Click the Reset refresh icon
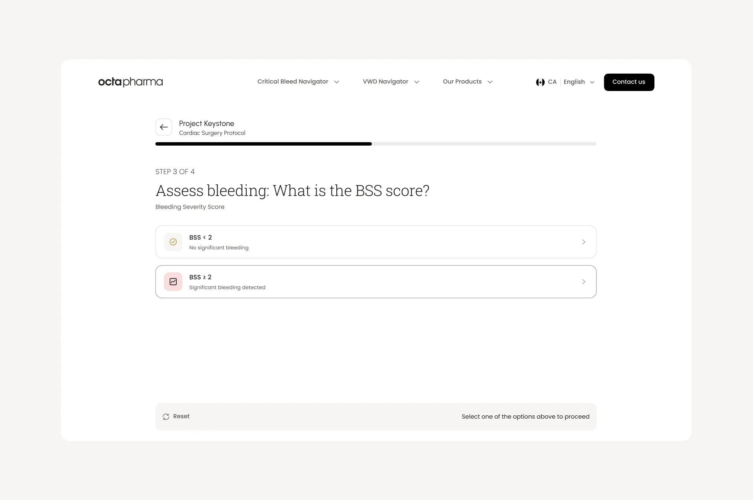 [166, 417]
